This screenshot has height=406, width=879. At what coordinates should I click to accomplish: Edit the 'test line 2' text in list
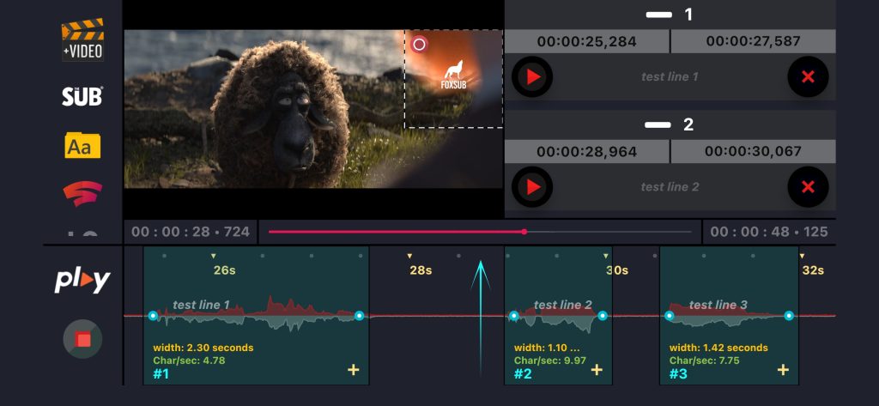pyautogui.click(x=670, y=187)
